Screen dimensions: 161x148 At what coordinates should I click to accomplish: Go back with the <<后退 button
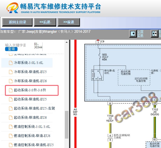(45, 22)
